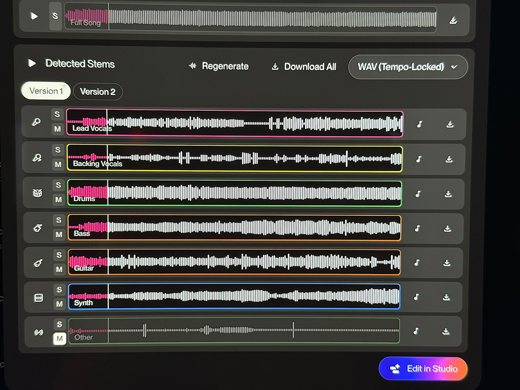Click inside the Bass waveform

[234, 227]
